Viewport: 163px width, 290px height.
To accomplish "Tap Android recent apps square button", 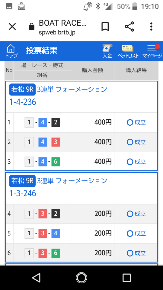I will point(127,278).
